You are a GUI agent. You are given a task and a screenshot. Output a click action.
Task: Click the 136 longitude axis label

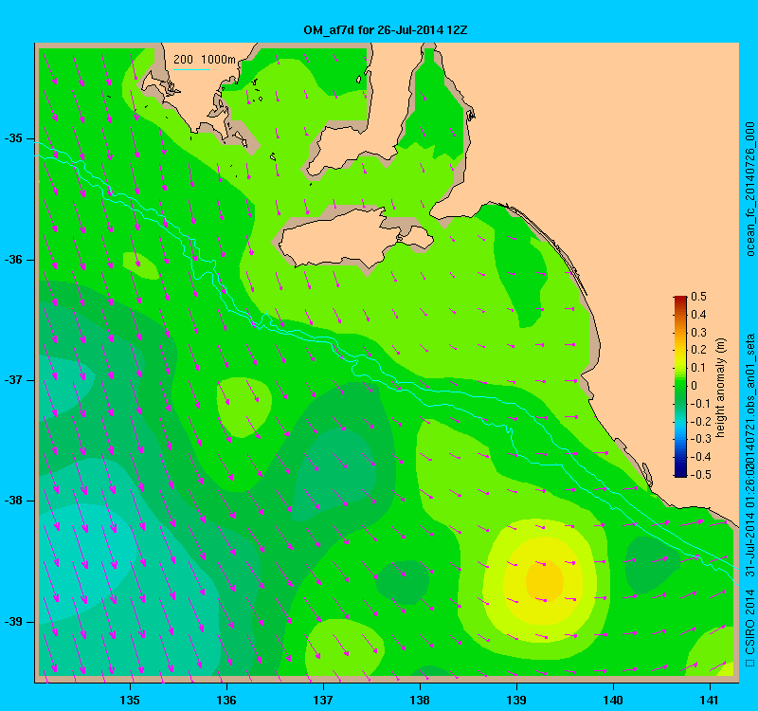point(226,700)
